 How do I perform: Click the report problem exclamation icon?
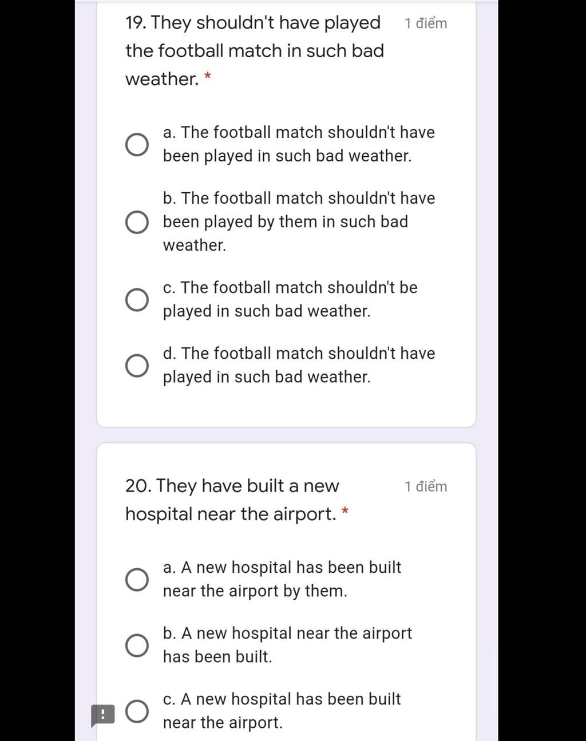click(102, 715)
